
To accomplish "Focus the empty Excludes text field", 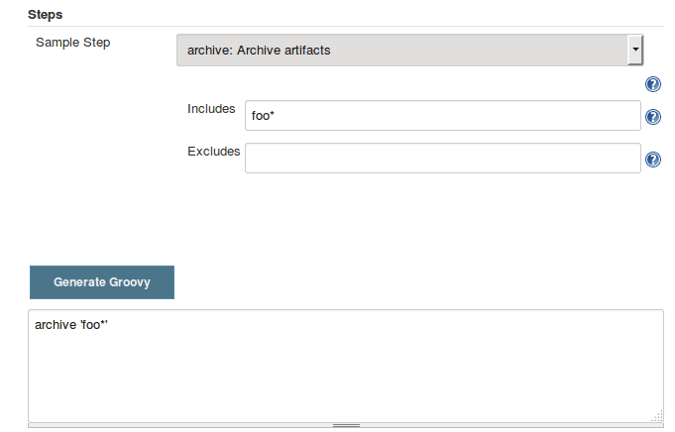I will pos(442,158).
